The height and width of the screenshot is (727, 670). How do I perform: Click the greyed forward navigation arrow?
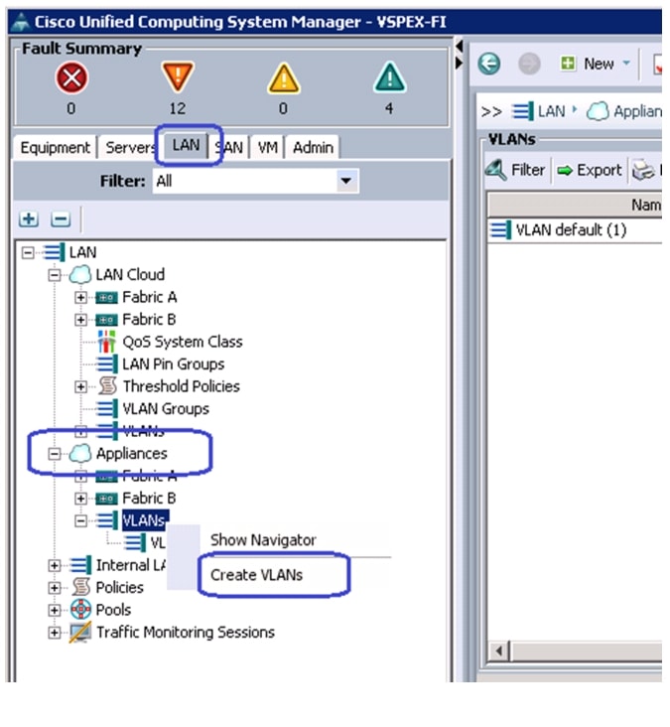[x=529, y=64]
